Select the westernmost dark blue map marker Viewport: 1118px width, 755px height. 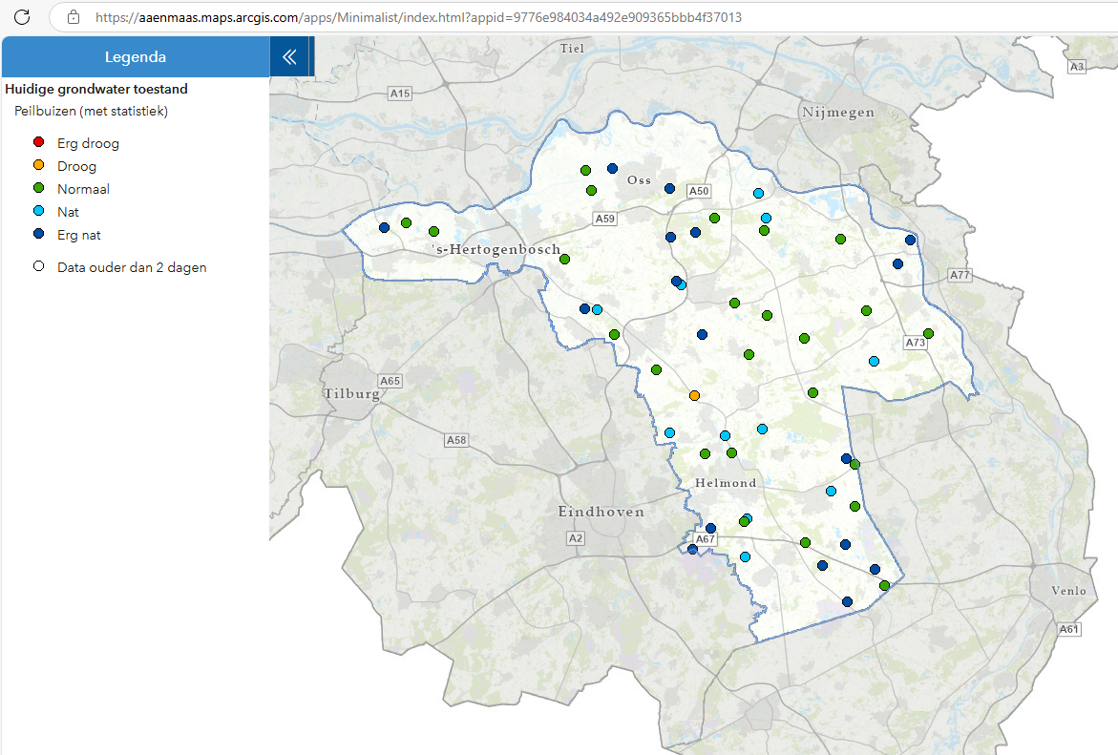(384, 227)
